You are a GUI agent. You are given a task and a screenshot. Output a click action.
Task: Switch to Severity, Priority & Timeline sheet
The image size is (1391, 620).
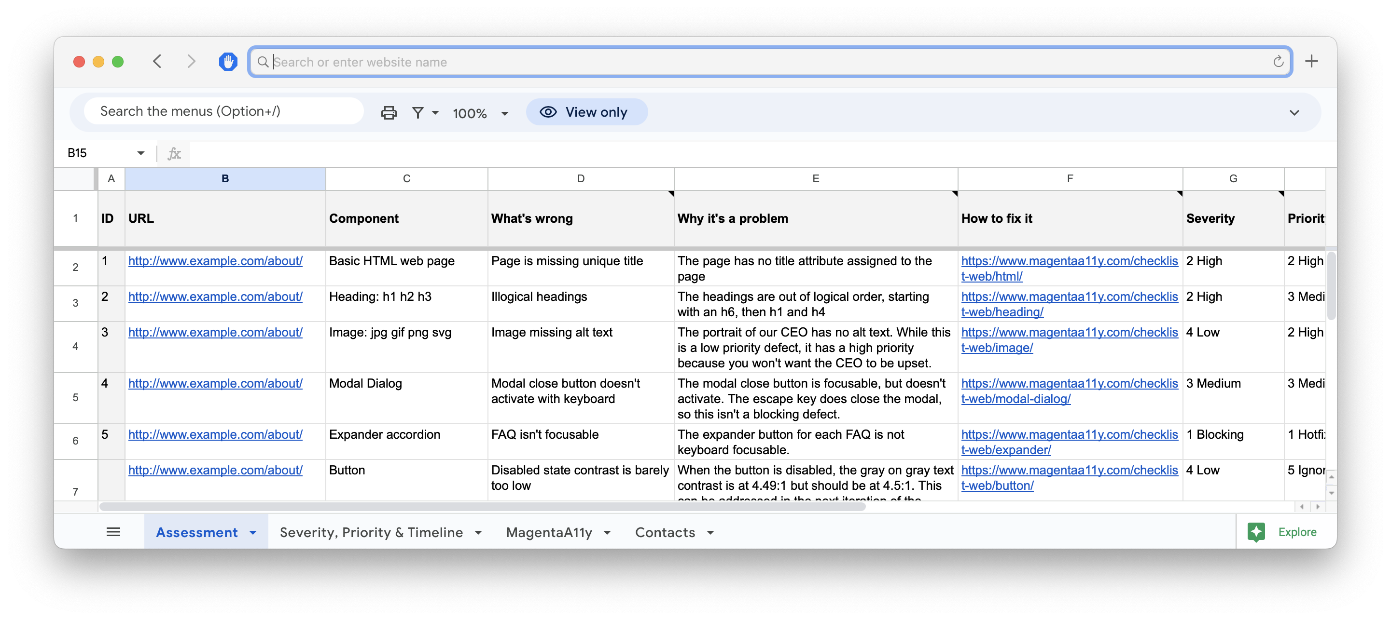click(x=371, y=533)
